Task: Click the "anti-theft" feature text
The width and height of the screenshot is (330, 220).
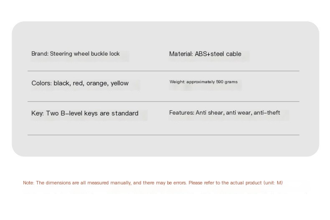Action: click(x=267, y=113)
